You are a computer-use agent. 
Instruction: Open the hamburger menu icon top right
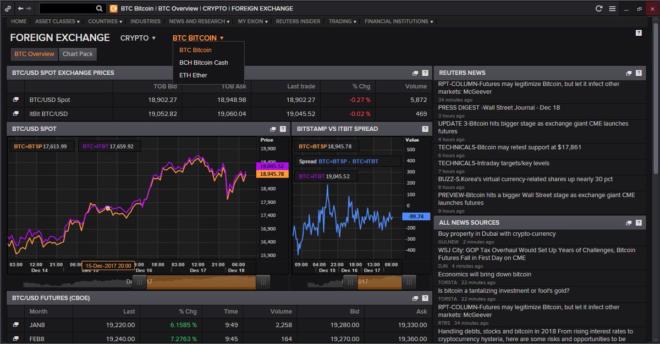[612, 8]
